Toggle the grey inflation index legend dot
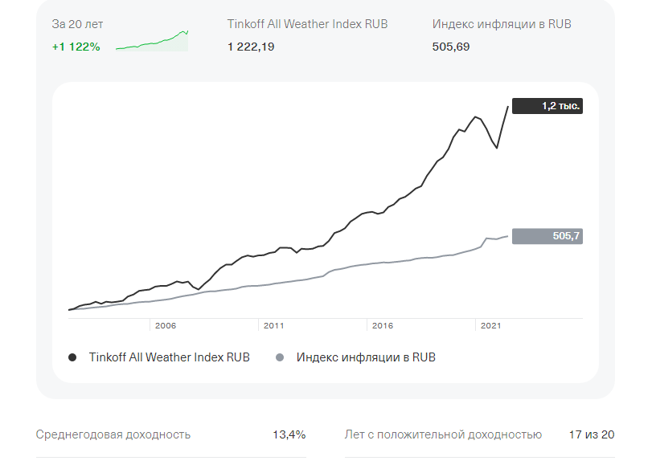The image size is (652, 473). (x=280, y=357)
